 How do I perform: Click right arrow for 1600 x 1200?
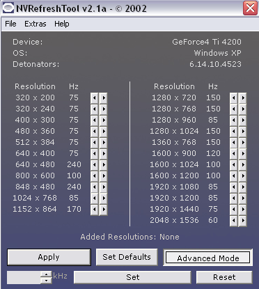tap(243, 176)
